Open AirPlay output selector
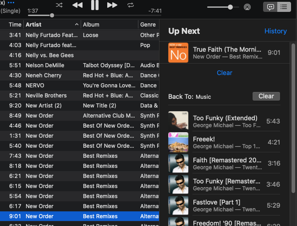 point(247,7)
